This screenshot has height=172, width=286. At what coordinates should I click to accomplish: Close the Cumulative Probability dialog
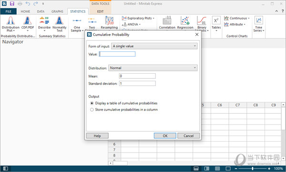[197, 34]
